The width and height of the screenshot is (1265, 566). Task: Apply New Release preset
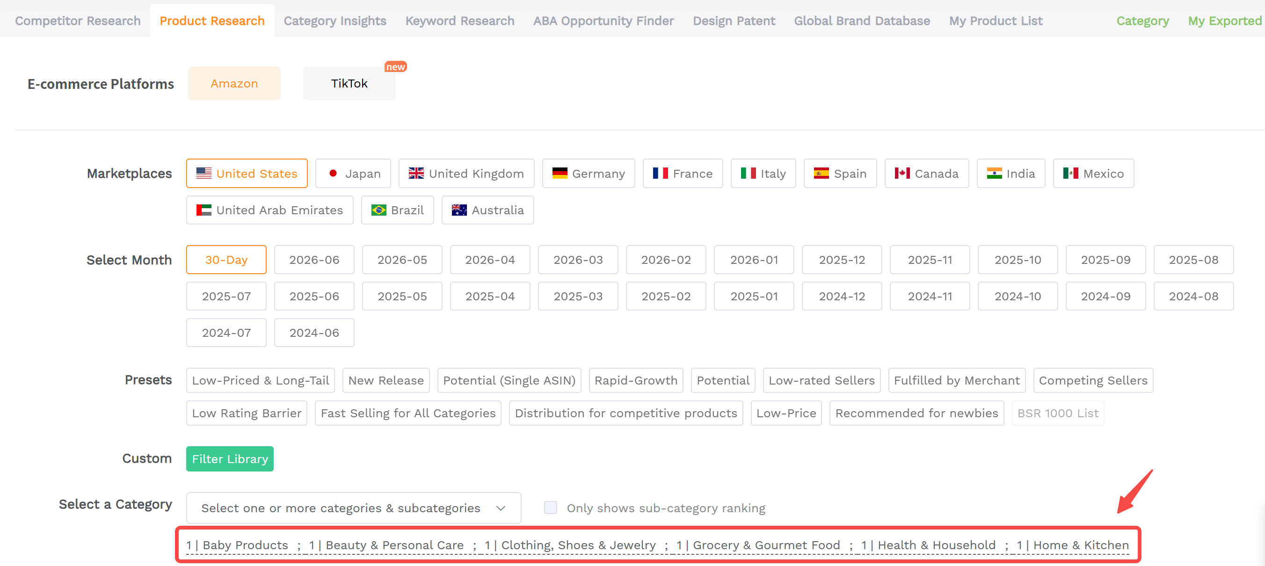(386, 380)
